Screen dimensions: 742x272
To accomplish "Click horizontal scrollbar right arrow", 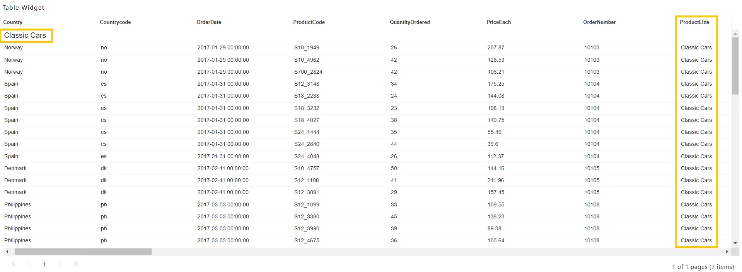I will (727, 252).
